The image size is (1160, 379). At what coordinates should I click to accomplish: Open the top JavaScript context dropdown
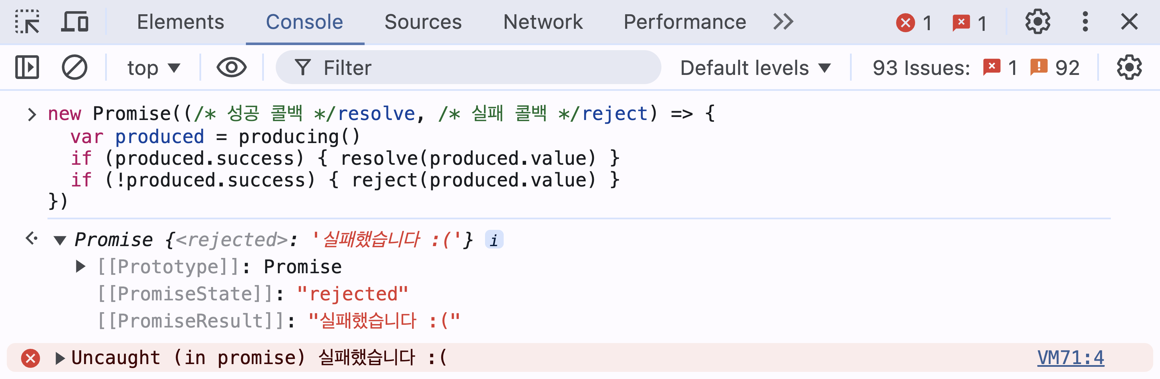[x=153, y=68]
